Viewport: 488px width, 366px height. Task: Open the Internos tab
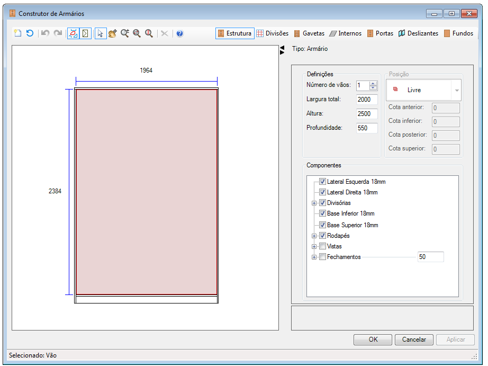point(346,33)
